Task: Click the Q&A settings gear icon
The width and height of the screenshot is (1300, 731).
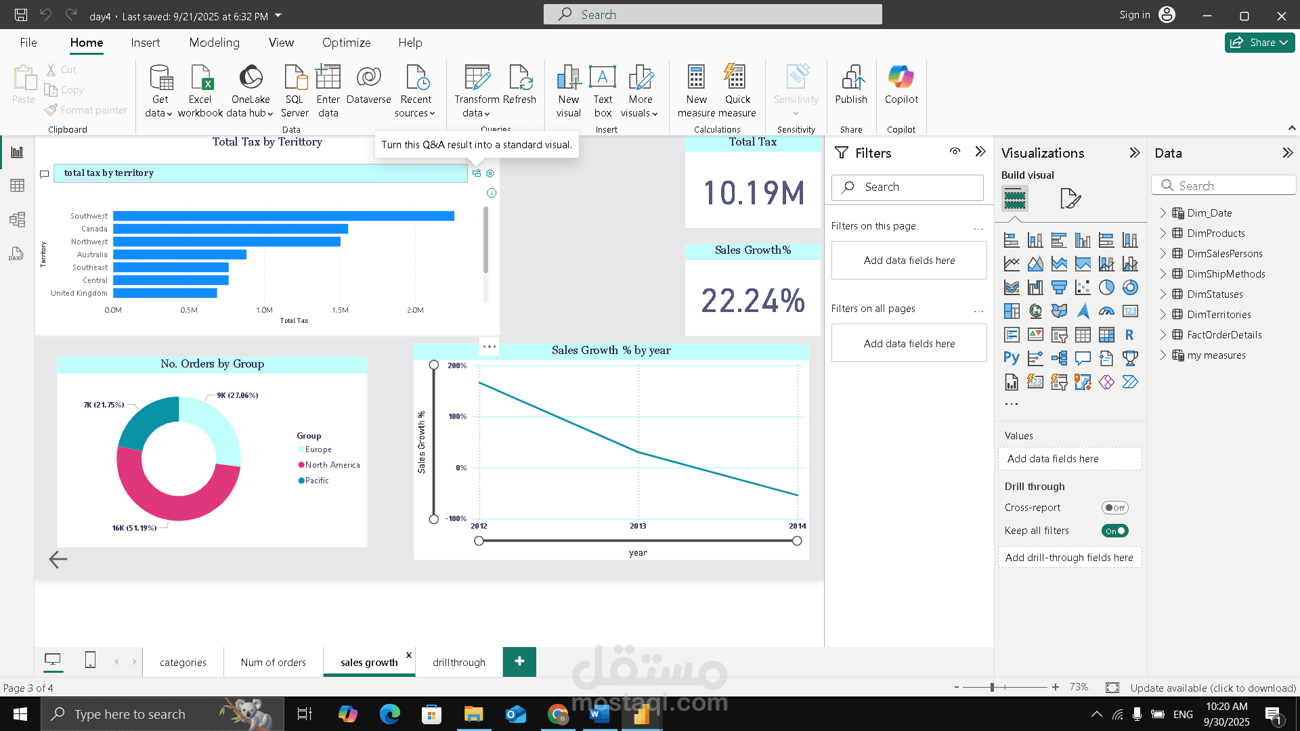Action: 490,173
